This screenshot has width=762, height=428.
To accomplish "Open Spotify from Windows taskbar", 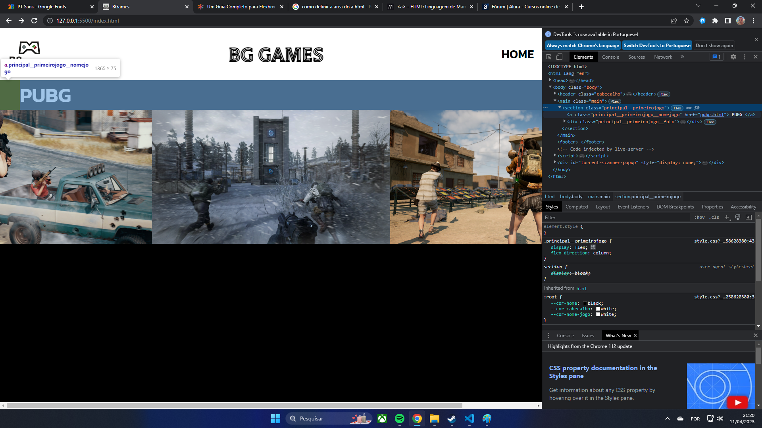I will 400,418.
